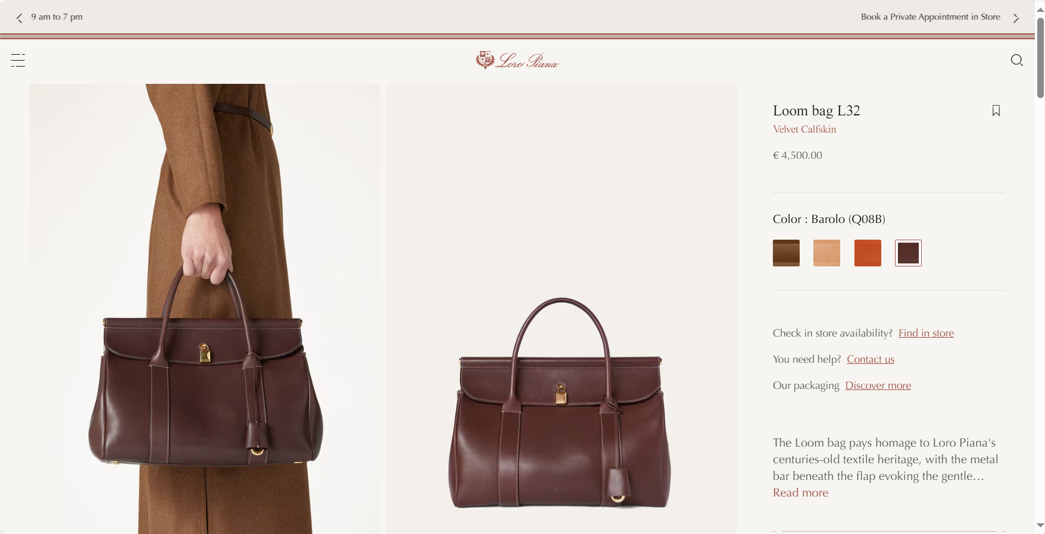Viewport: 1045px width, 534px height.
Task: Click Book a Private Appointment in Store
Action: (930, 17)
